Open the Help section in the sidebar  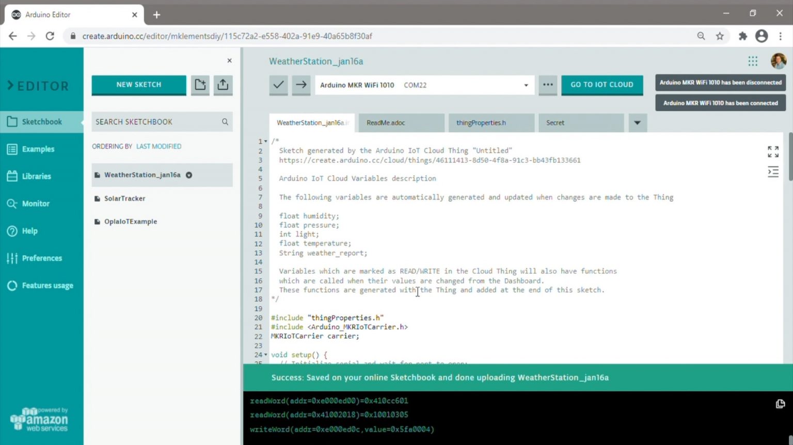click(x=30, y=230)
